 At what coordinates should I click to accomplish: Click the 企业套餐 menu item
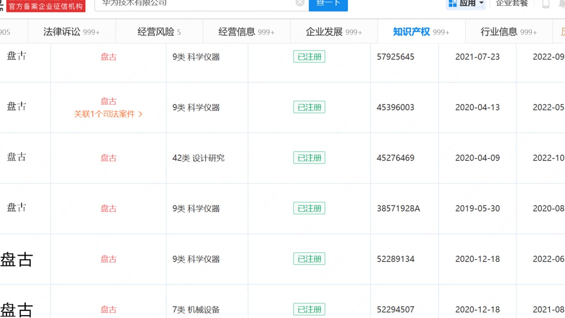pyautogui.click(x=512, y=3)
